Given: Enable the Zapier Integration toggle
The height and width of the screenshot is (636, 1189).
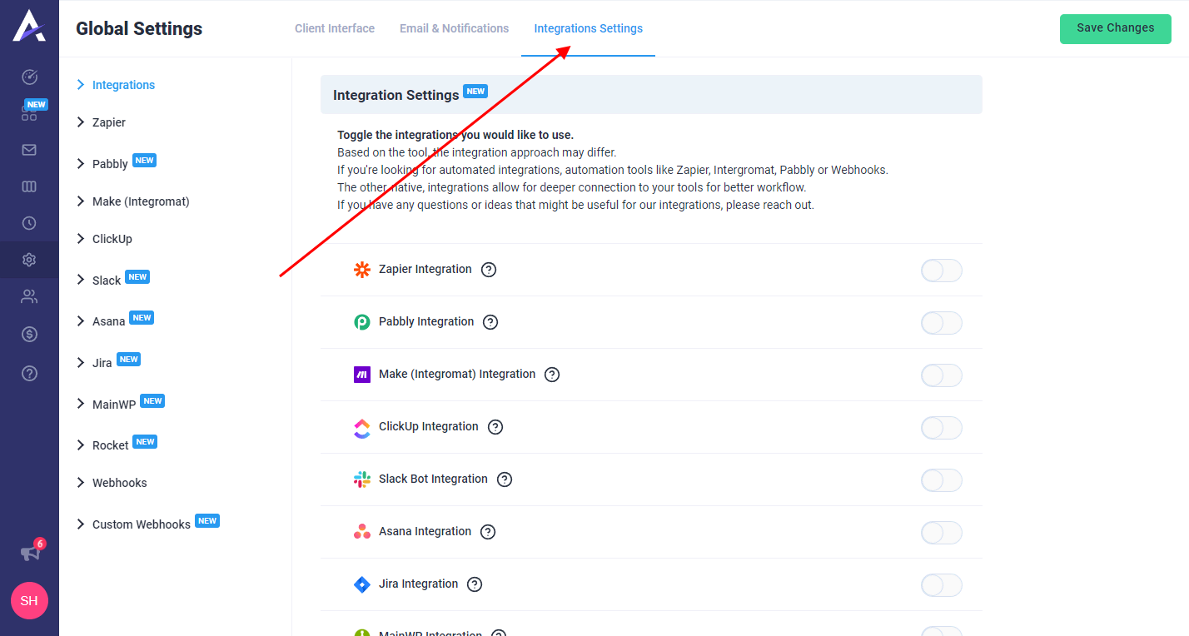Looking at the screenshot, I should pyautogui.click(x=941, y=271).
